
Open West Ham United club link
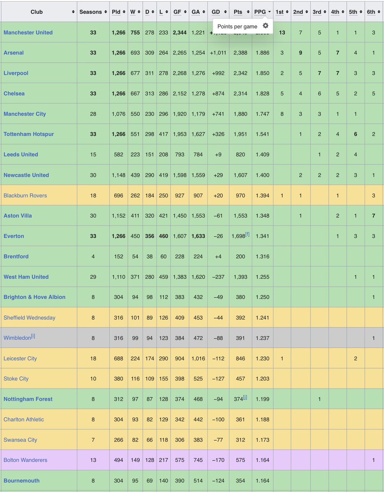26,277
